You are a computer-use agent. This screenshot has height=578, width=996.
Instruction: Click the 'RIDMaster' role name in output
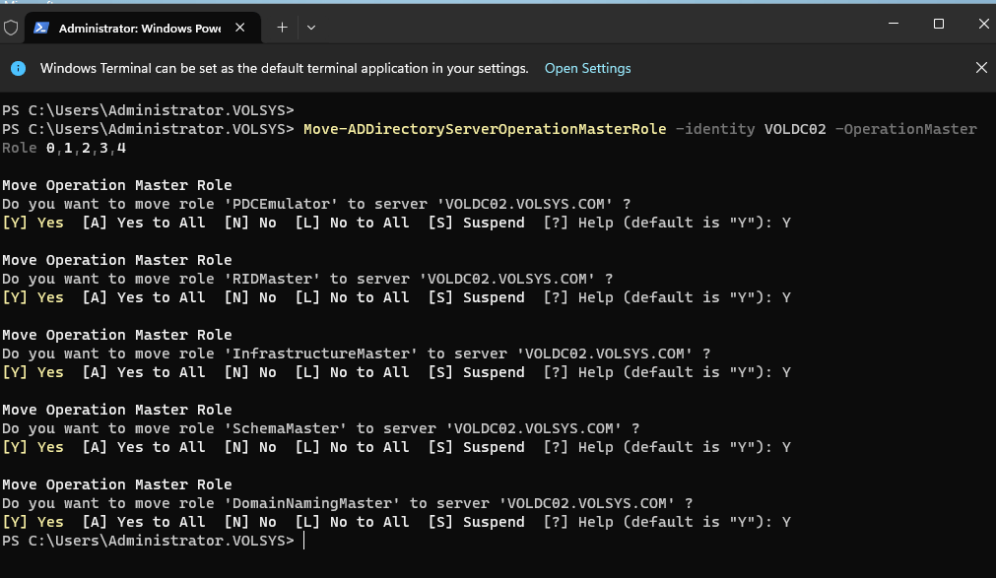coord(264,279)
